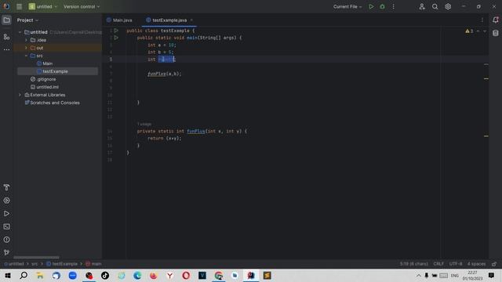
Task: Select the .gitignore file
Action: [43, 79]
